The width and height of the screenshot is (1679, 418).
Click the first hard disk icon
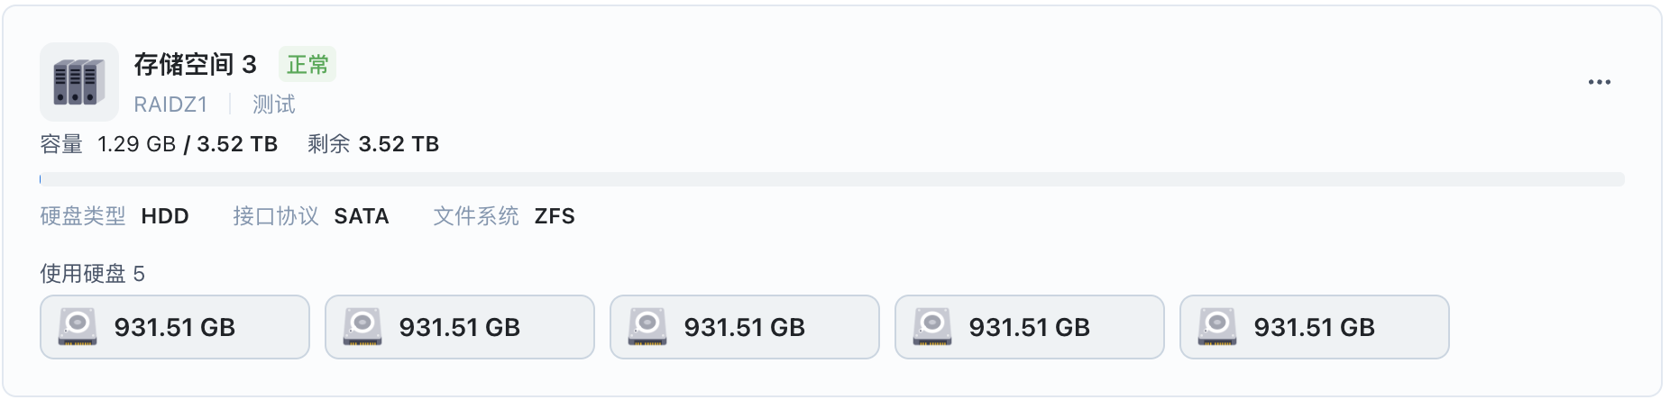78,327
